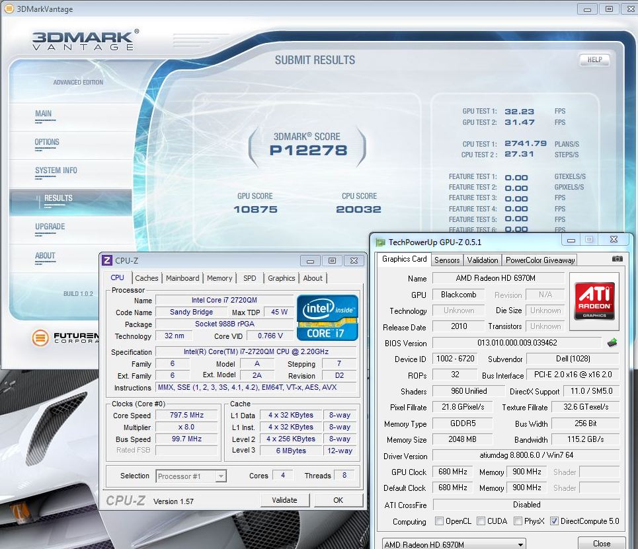The image size is (638, 549).
Task: Click the CPU-Z title bar Z icon
Action: tap(106, 260)
